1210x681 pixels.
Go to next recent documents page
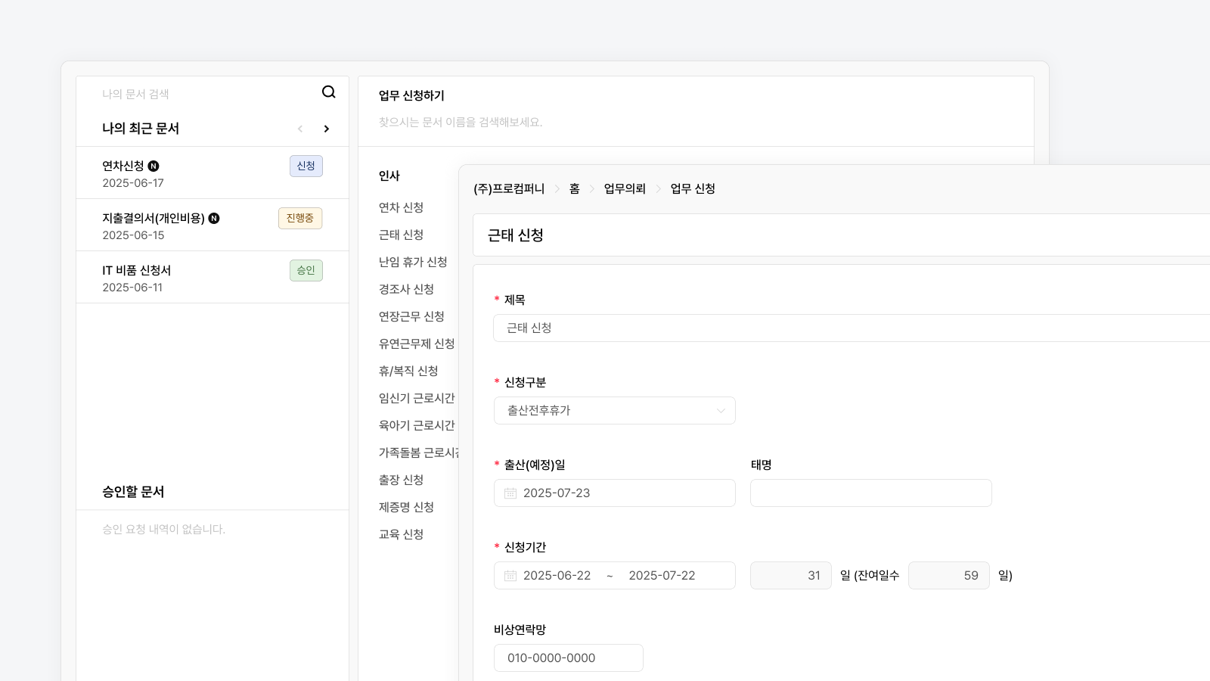[327, 129]
